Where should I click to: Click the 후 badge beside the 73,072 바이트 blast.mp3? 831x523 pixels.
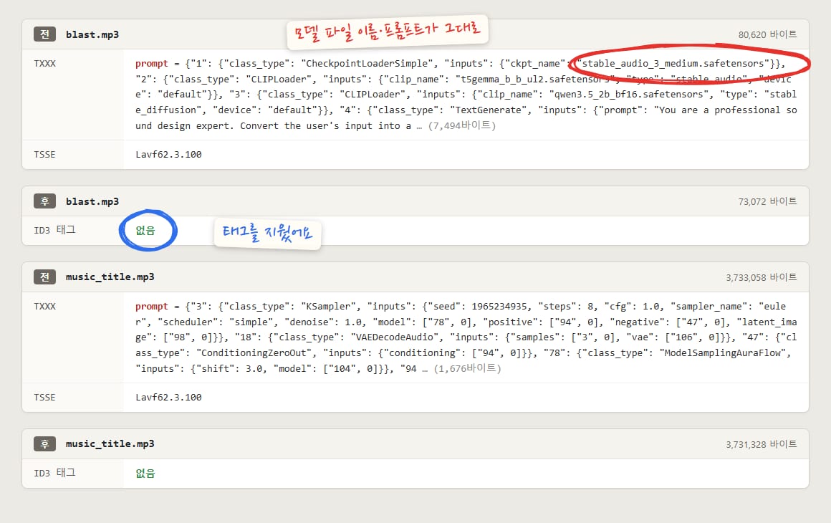[x=44, y=201]
